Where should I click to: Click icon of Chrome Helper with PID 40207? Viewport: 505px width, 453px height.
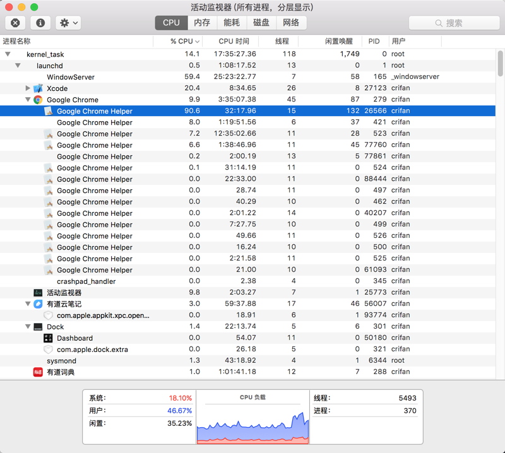pyautogui.click(x=49, y=213)
